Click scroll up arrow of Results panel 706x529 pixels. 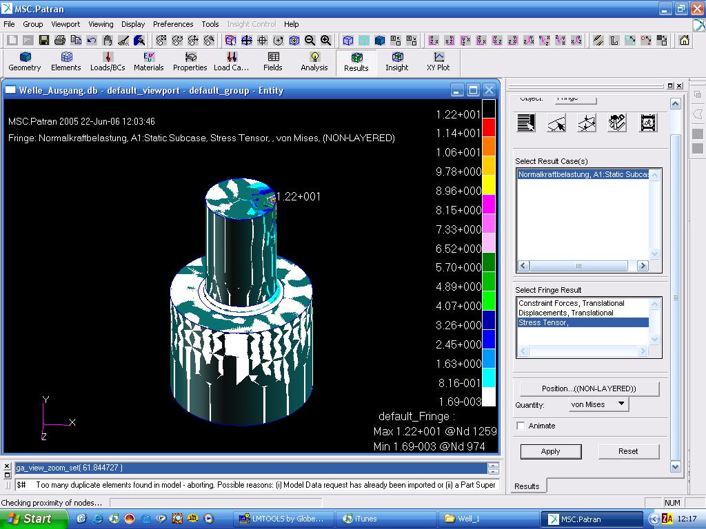click(x=676, y=104)
